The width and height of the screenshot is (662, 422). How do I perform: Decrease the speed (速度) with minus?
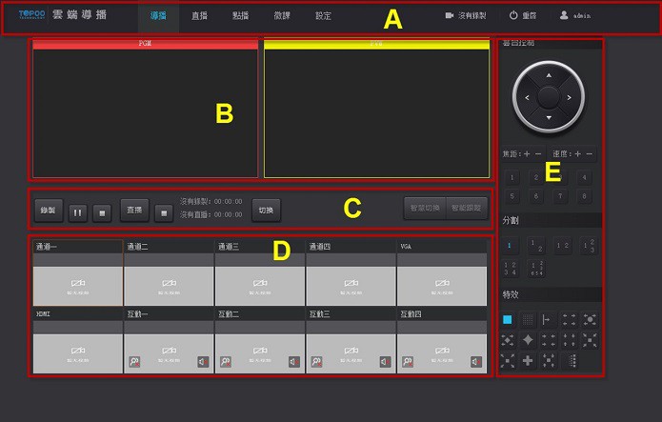point(589,153)
